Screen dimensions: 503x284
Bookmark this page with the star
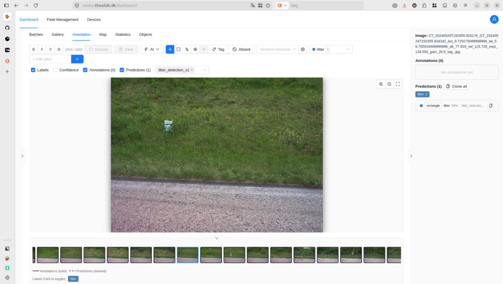point(268,5)
